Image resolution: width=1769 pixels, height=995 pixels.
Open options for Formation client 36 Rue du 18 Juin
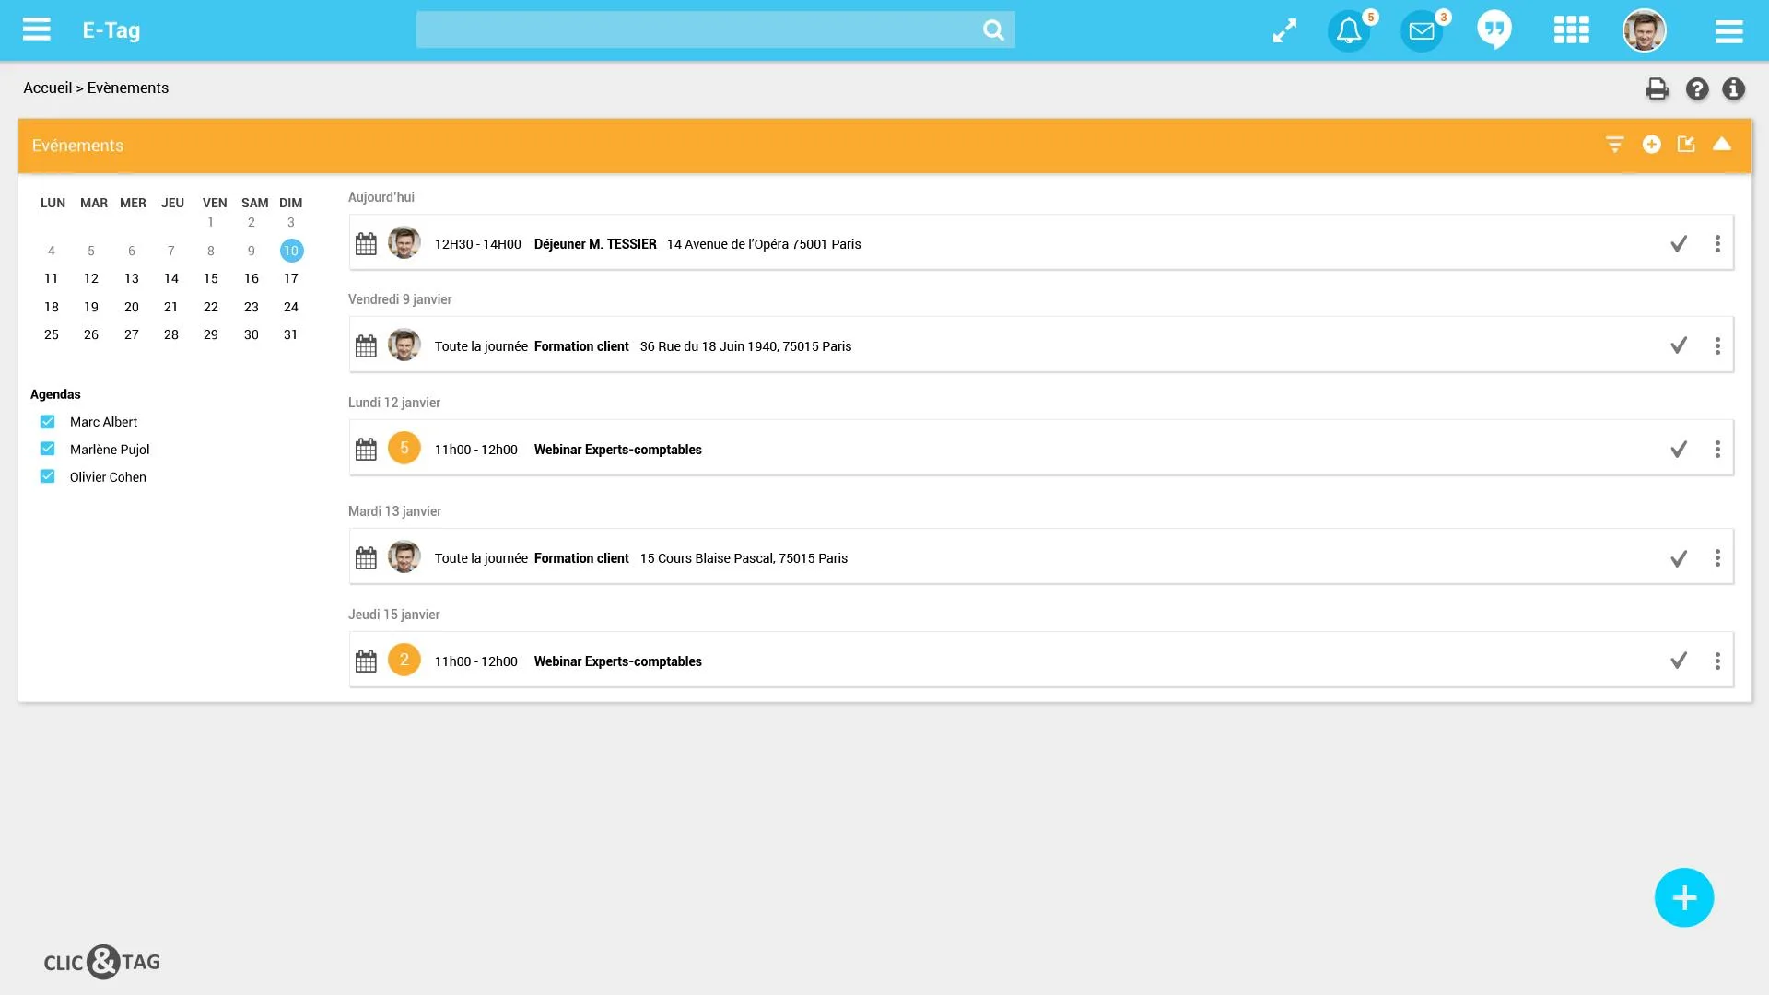pos(1717,345)
